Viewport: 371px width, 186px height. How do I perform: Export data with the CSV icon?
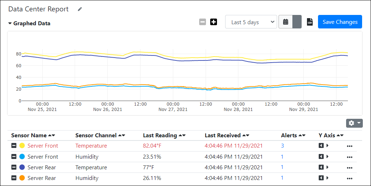(x=310, y=22)
